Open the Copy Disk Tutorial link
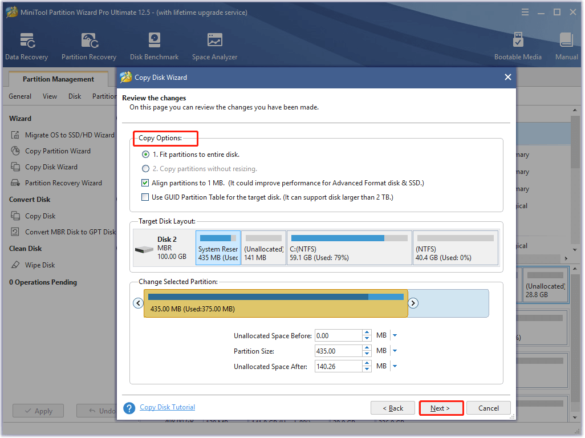585x438 pixels. coord(167,407)
